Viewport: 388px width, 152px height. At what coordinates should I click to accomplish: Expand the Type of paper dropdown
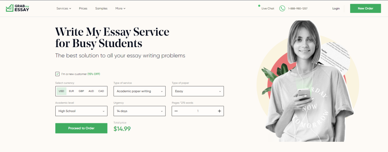198,91
